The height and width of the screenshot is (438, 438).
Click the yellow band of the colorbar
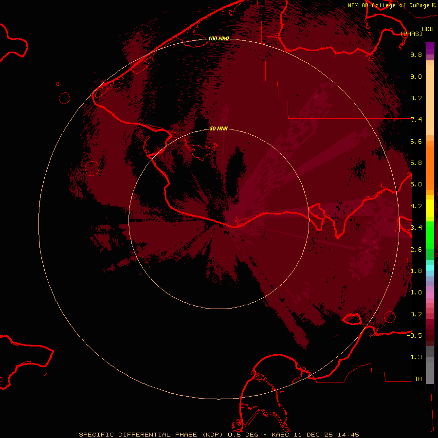click(430, 208)
